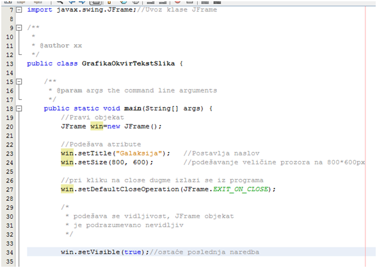Click the highlighted win variable declaration
Image resolution: width=377 pixels, height=268 pixels.
coord(97,127)
